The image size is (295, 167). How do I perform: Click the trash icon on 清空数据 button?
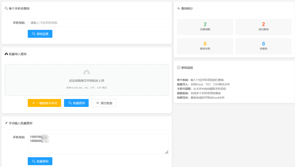coord(98,103)
